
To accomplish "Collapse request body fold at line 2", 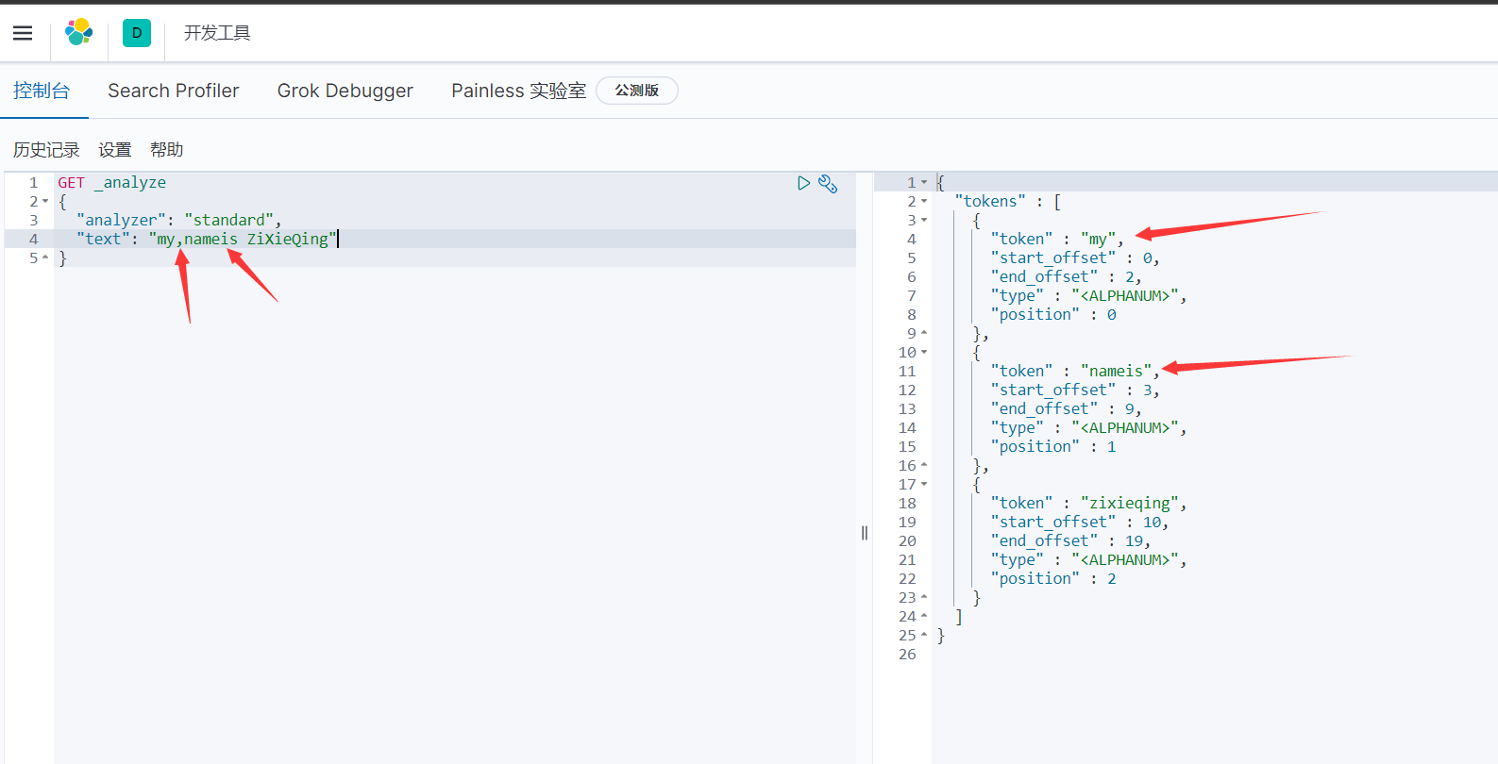I will [45, 202].
